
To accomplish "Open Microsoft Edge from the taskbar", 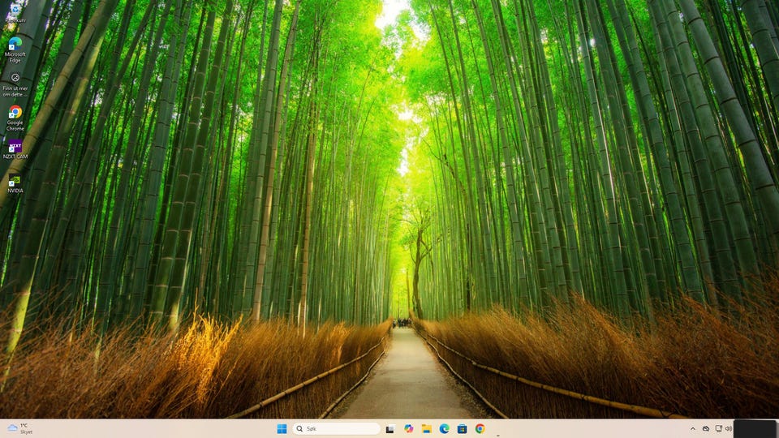I will pos(444,428).
